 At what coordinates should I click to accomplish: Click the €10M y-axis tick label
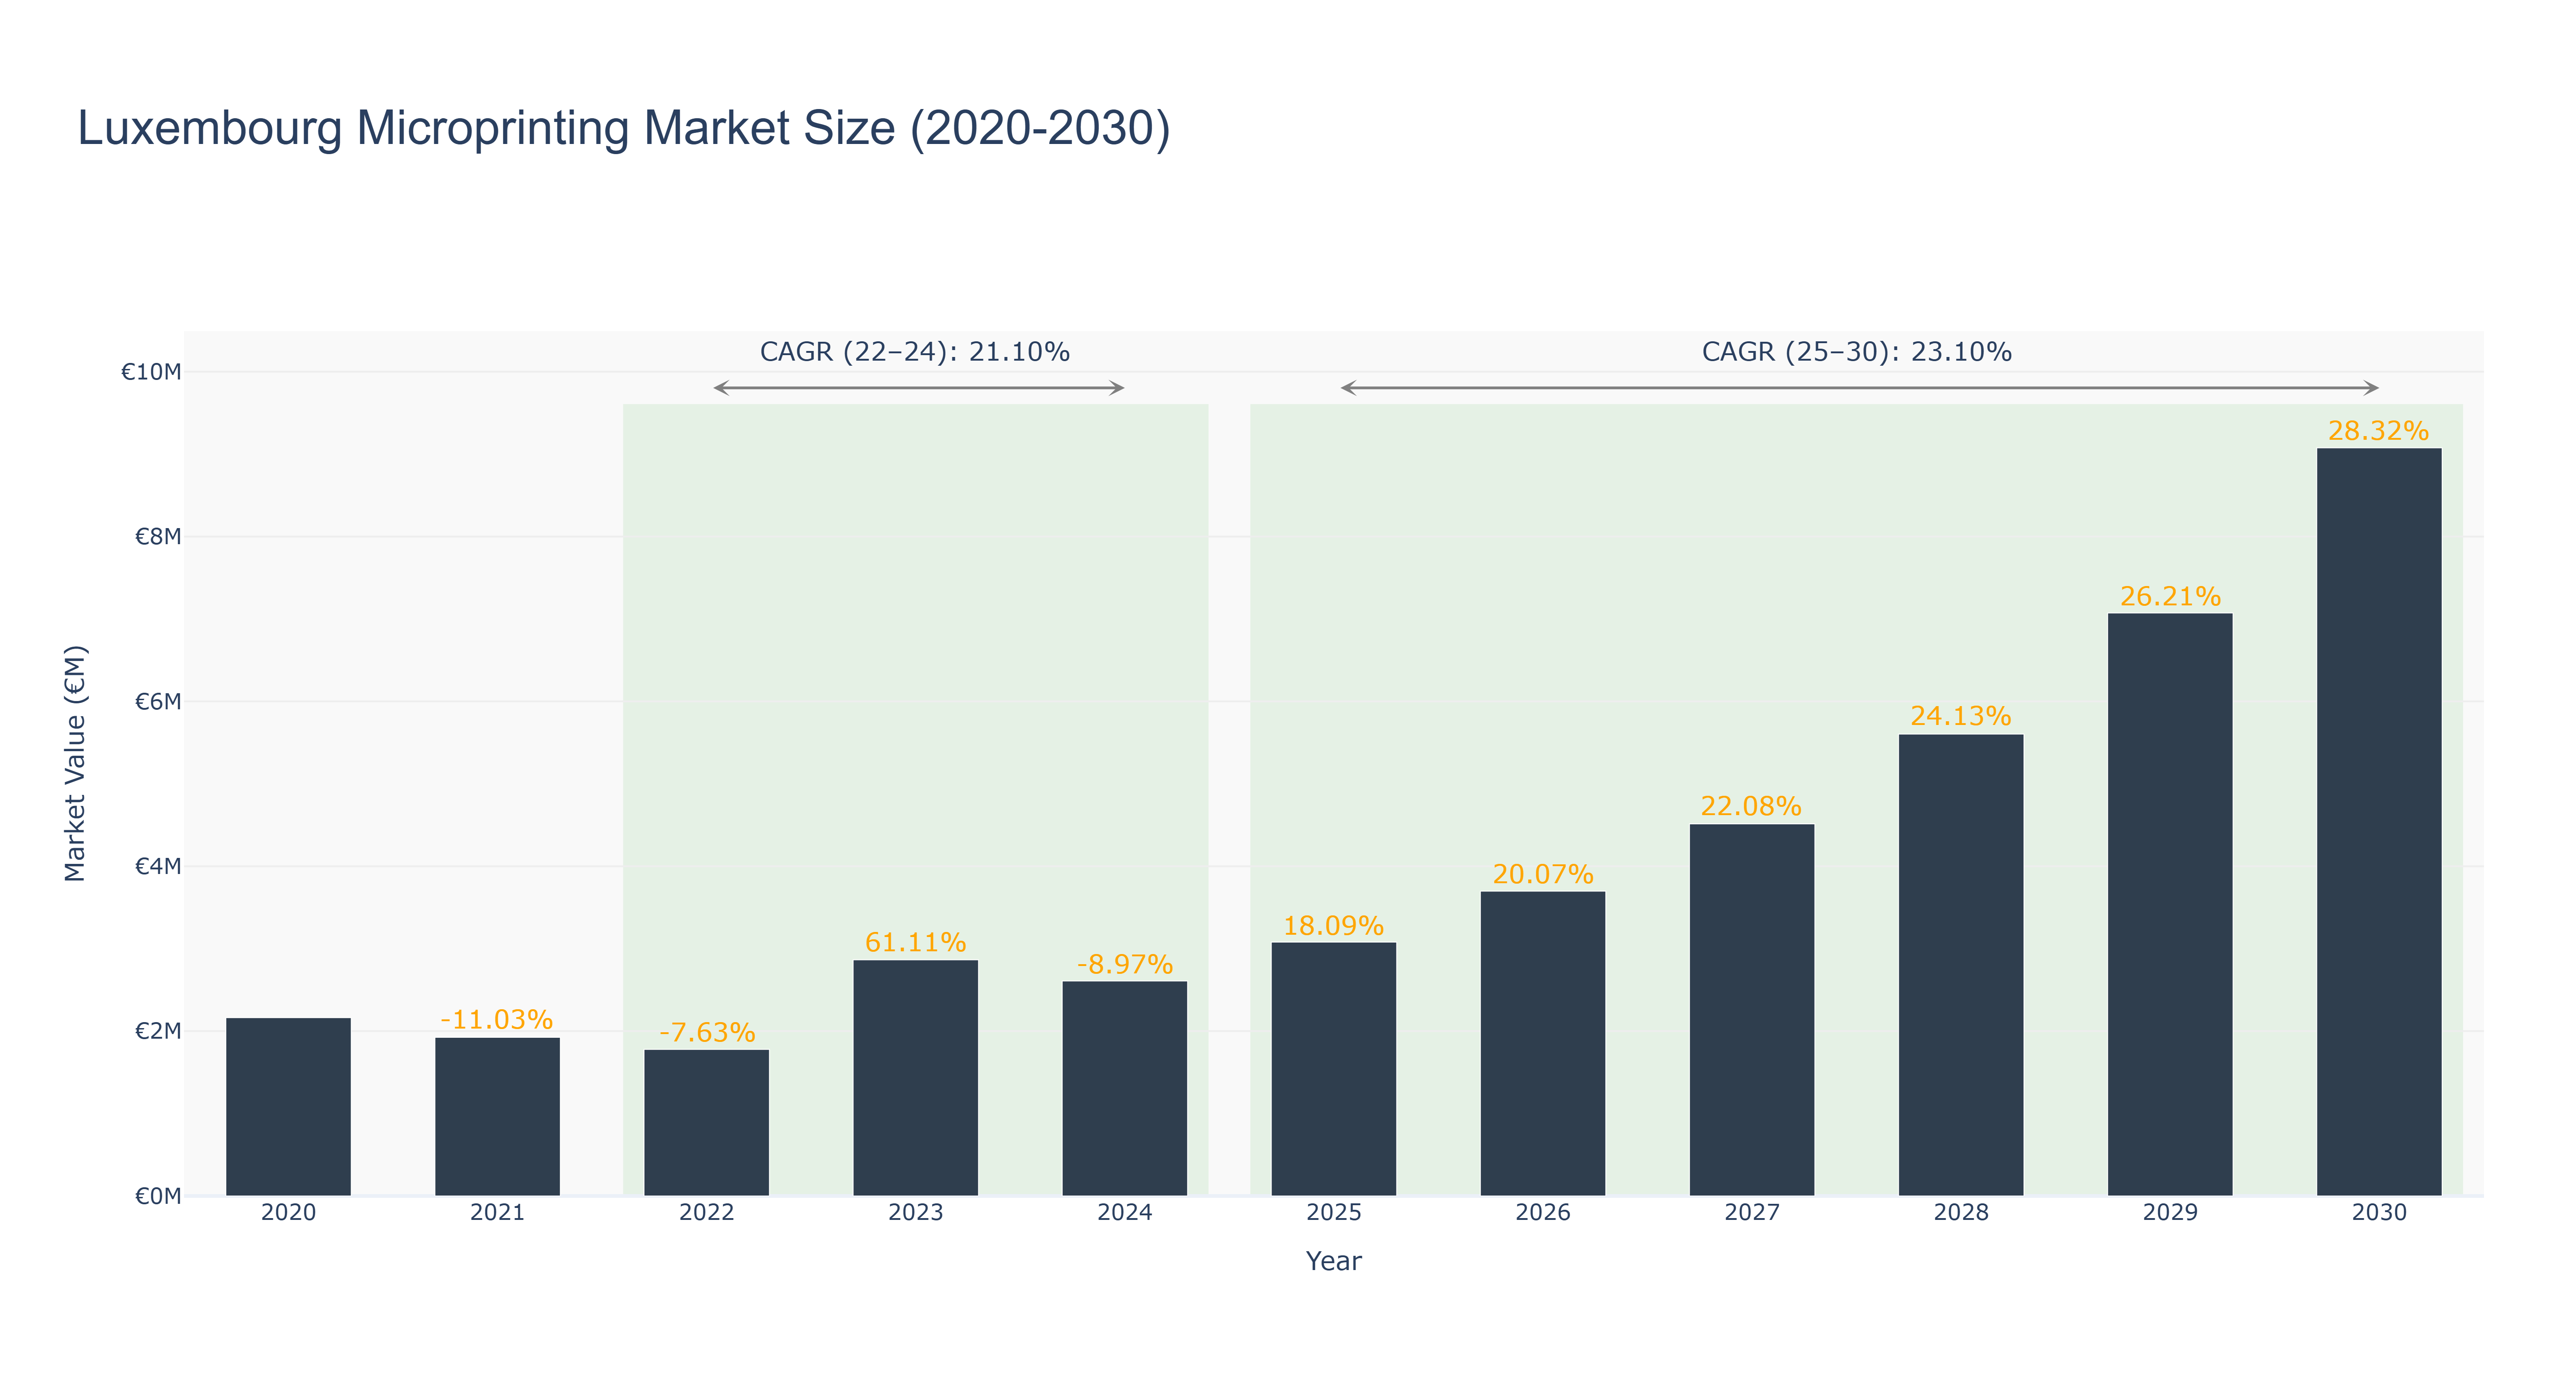tap(152, 372)
